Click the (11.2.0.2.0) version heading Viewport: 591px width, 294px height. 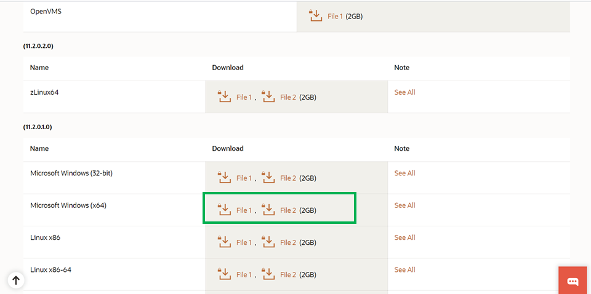tap(38, 46)
